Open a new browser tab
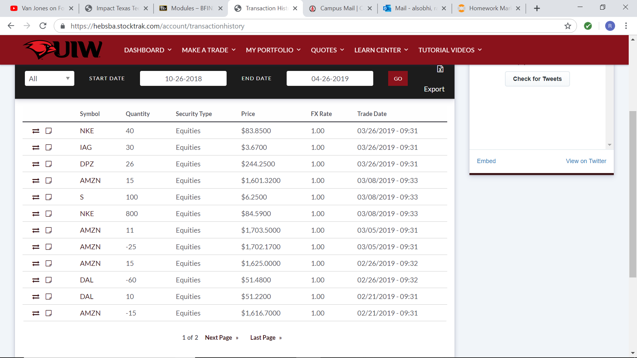 click(537, 8)
